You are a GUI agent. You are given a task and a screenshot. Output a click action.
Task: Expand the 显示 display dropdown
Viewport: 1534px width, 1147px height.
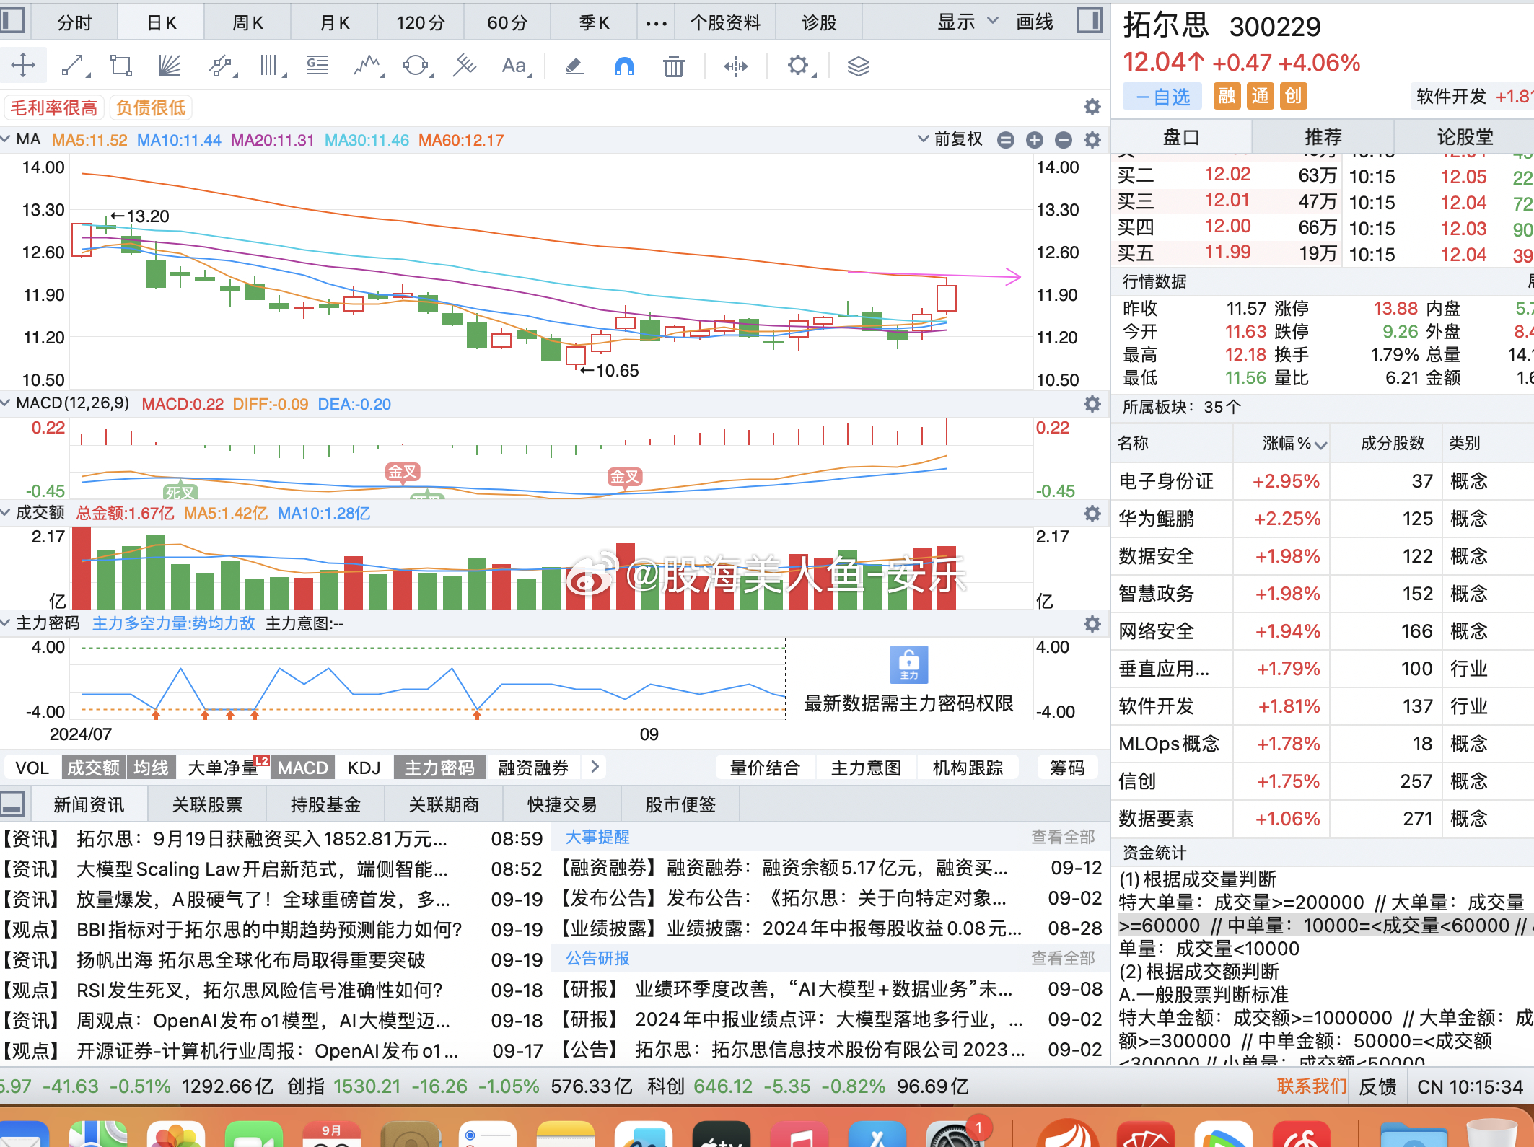[967, 22]
